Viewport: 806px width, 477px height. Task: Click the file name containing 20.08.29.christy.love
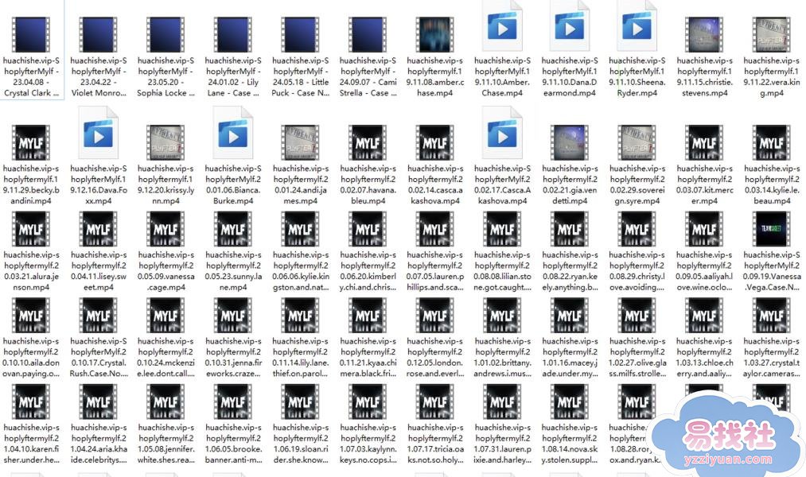637,270
